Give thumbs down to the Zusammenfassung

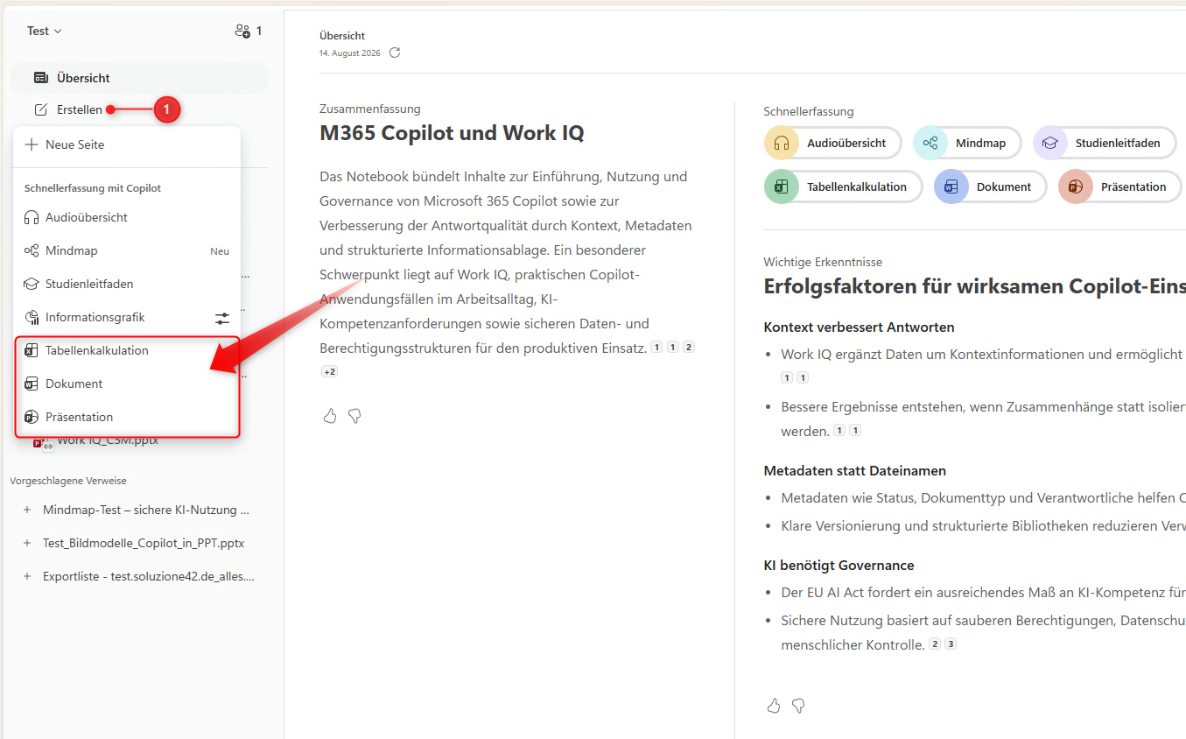click(x=354, y=416)
